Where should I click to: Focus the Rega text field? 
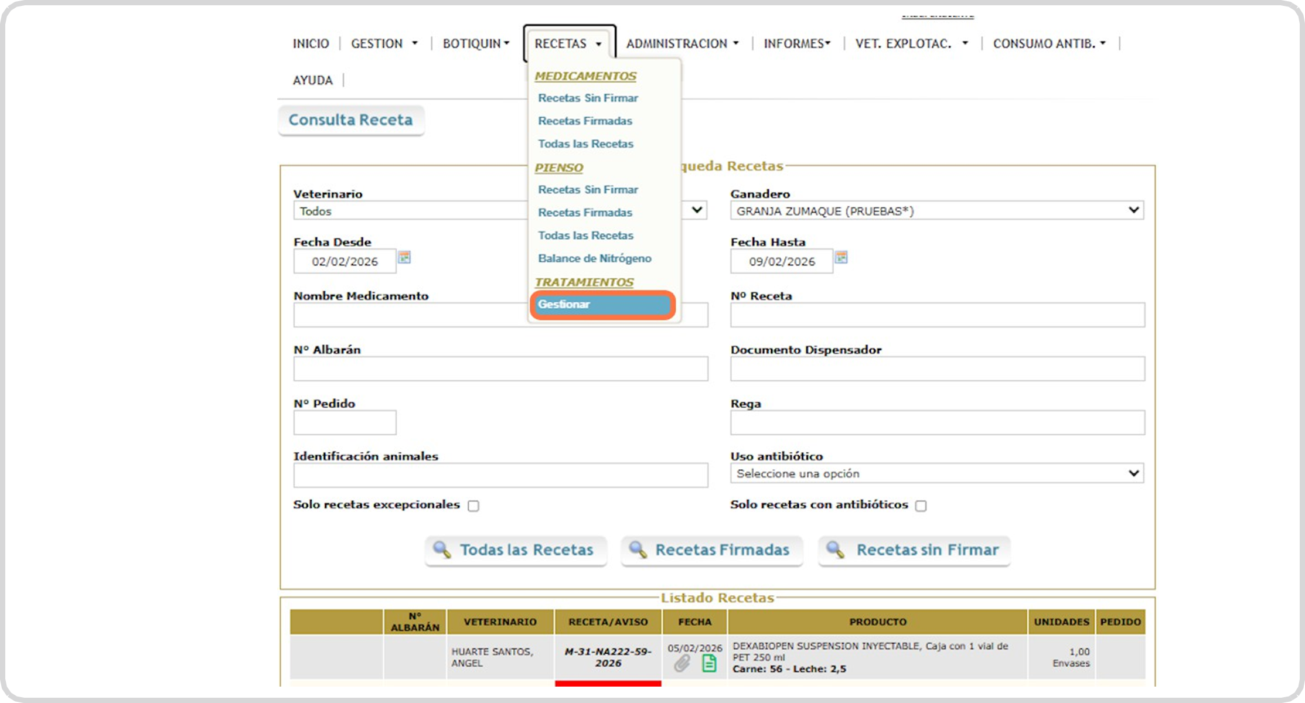[x=937, y=423]
